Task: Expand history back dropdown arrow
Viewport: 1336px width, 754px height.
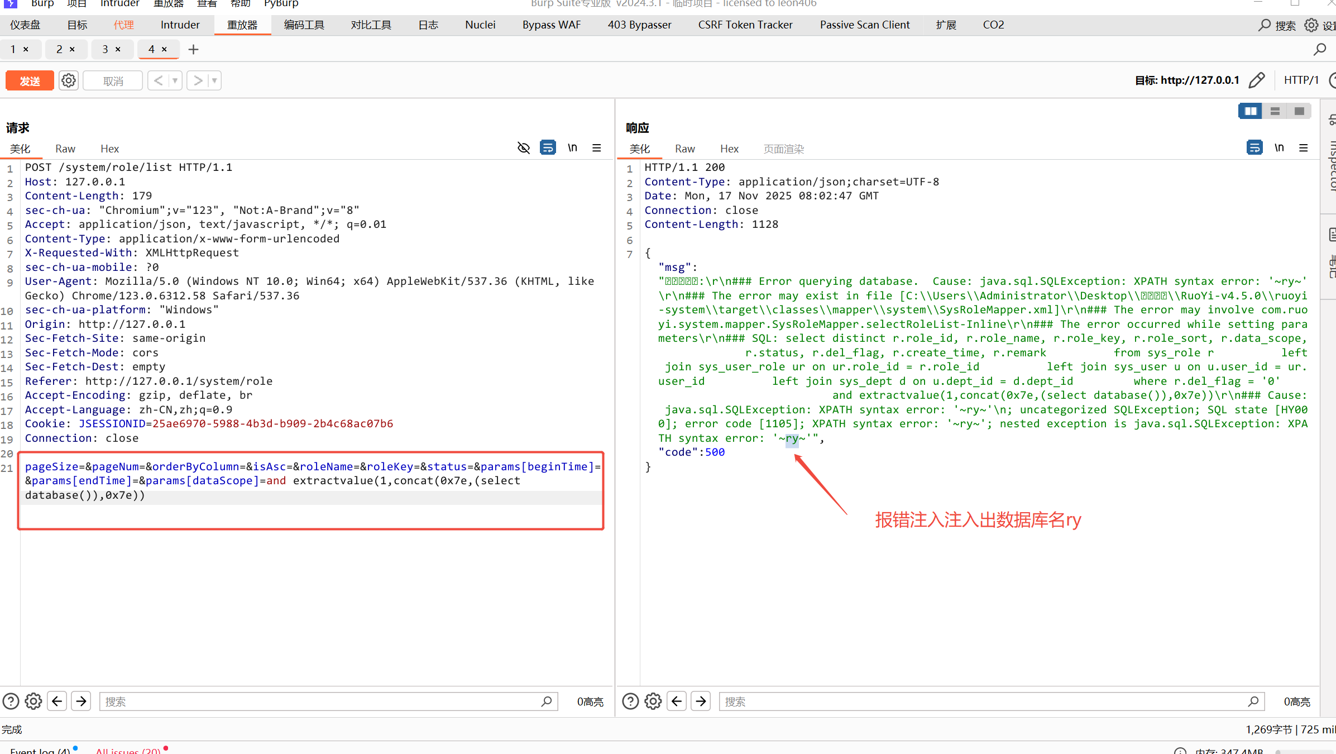Action: click(175, 80)
